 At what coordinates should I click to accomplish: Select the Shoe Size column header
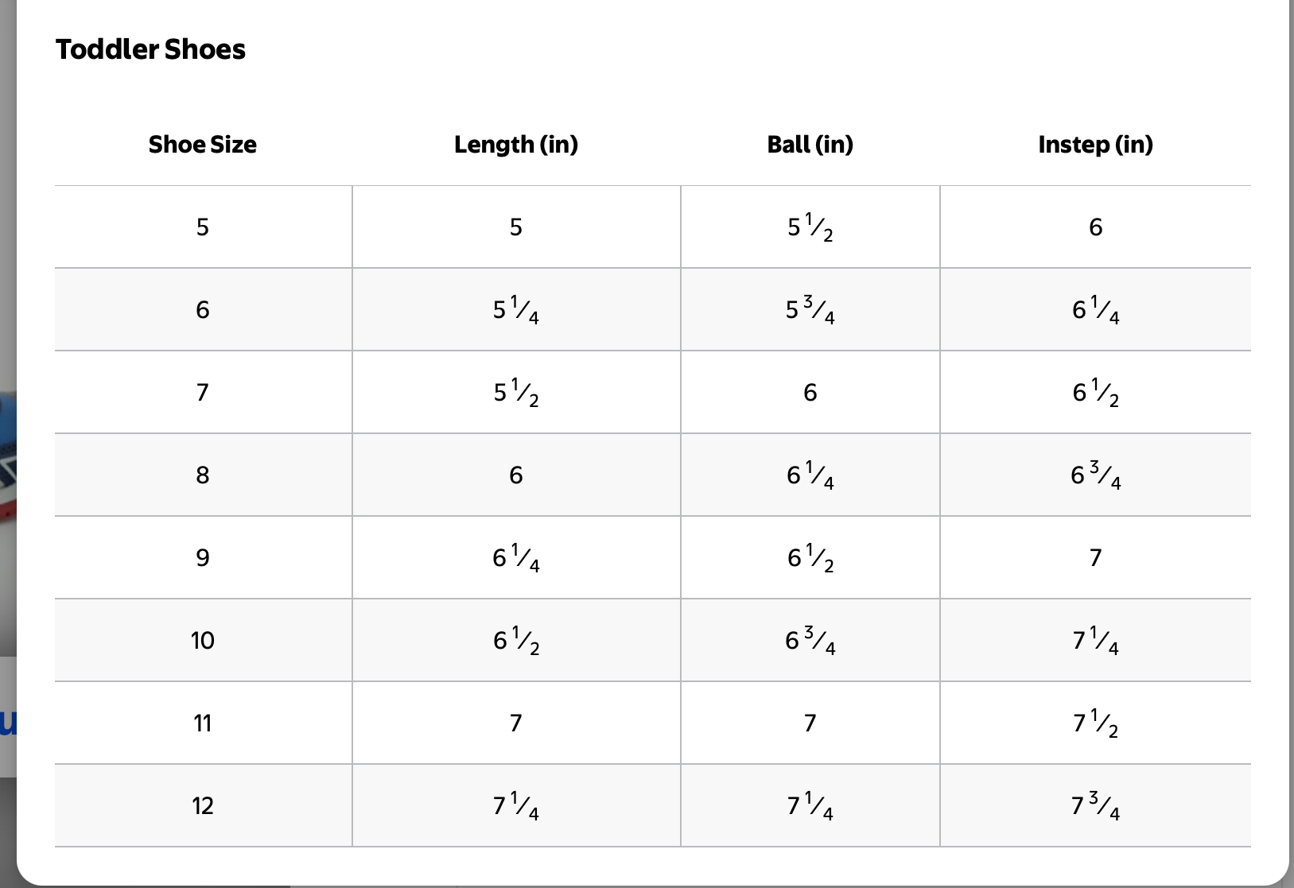(x=203, y=145)
